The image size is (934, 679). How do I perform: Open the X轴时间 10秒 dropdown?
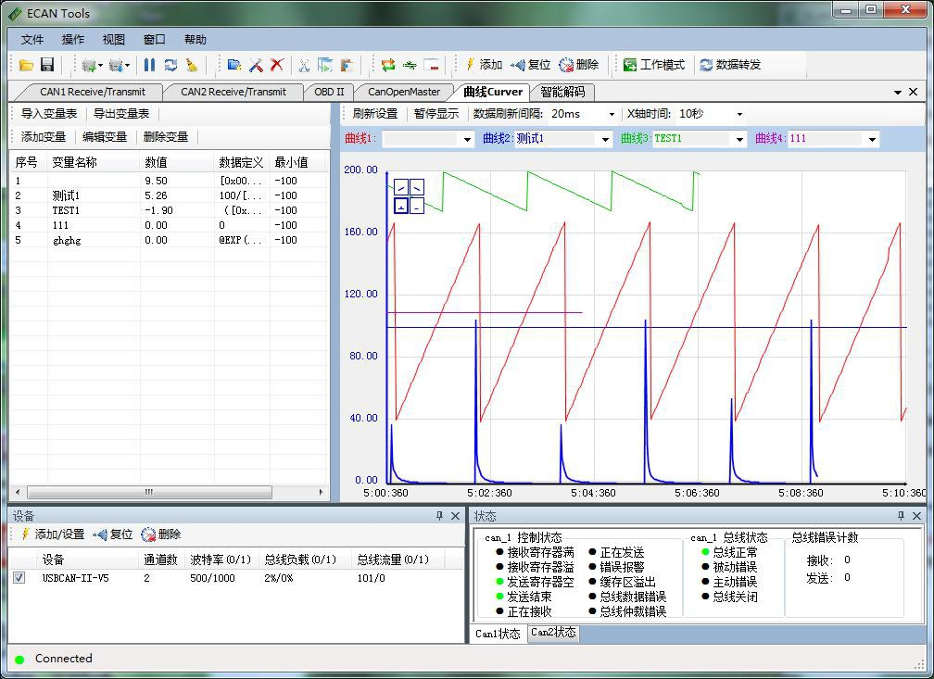[x=738, y=114]
